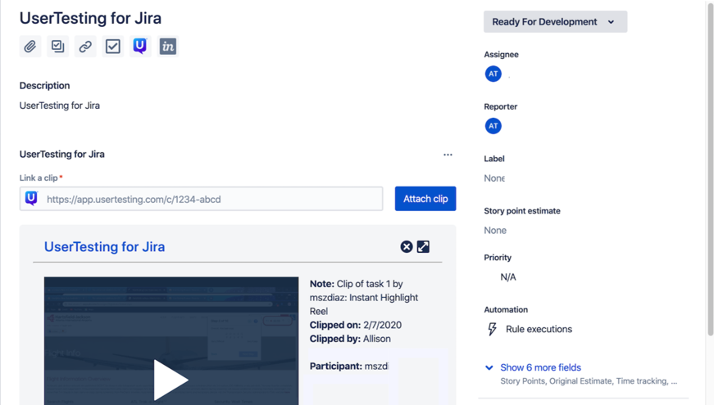Click the Assignee AT avatar
Image resolution: width=714 pixels, height=405 pixels.
tap(493, 74)
